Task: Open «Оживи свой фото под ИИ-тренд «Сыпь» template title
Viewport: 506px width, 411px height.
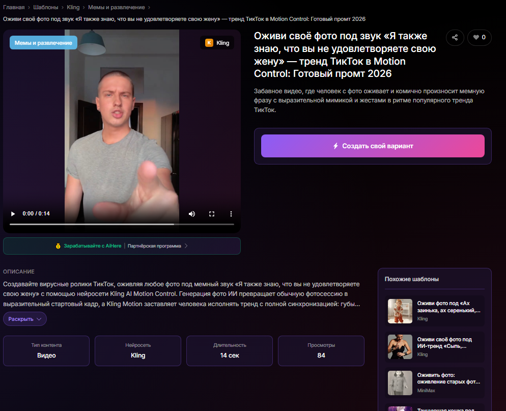Action: coord(444,343)
